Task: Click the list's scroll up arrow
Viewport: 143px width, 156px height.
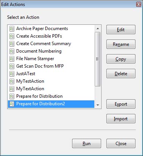Action: [98, 29]
